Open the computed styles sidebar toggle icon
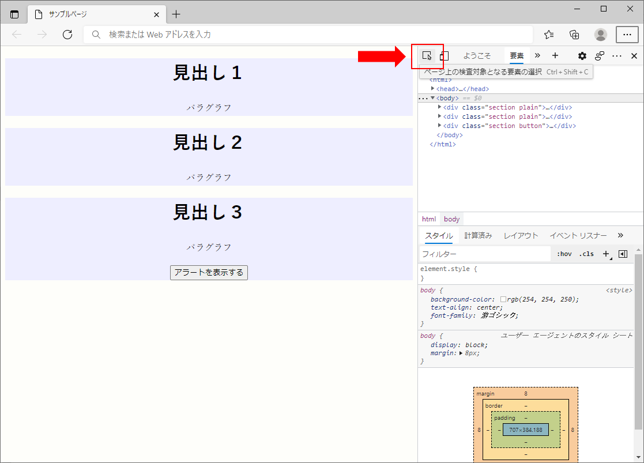The height and width of the screenshot is (463, 644). pyautogui.click(x=623, y=253)
